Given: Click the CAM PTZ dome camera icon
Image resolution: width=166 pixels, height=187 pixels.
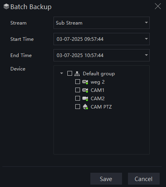Looking at the screenshot, I should (85, 107).
